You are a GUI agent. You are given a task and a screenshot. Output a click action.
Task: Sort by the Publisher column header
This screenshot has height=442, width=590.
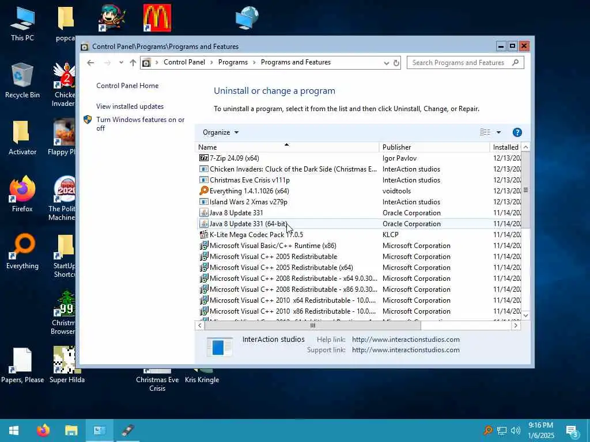(434, 147)
